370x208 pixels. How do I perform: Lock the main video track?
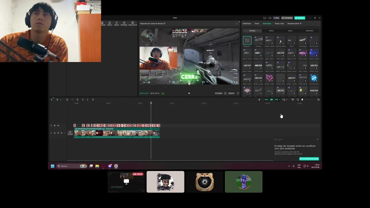pyautogui.click(x=55, y=133)
